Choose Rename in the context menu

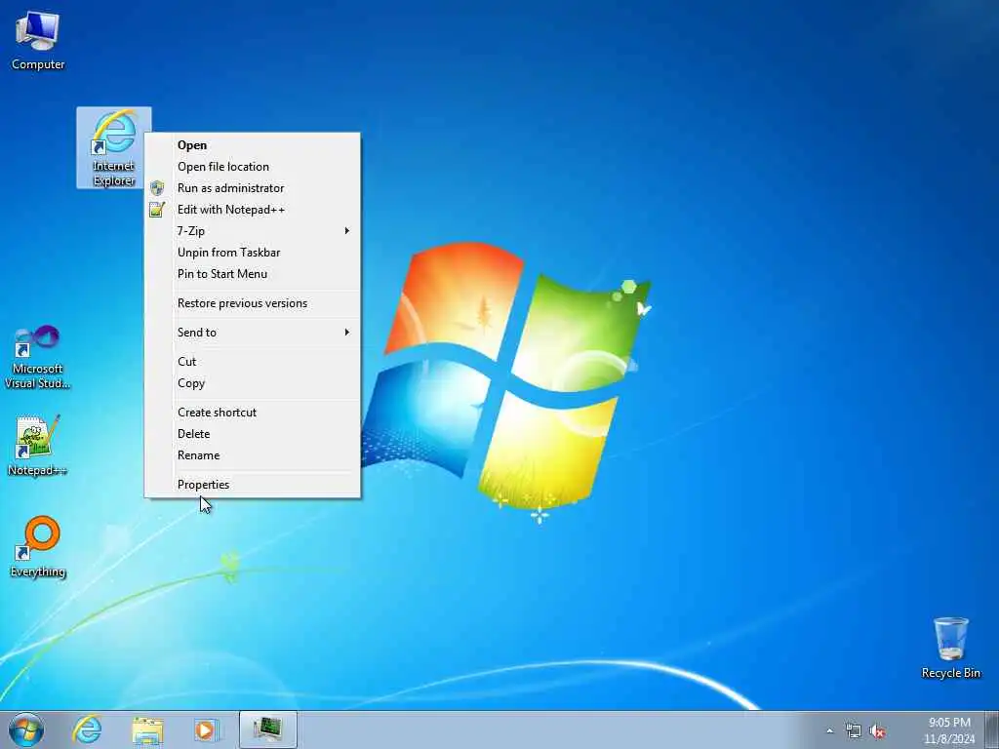pyautogui.click(x=253, y=456)
